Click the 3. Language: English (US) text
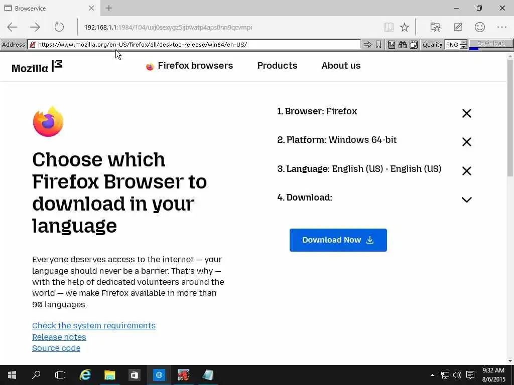 click(x=359, y=168)
